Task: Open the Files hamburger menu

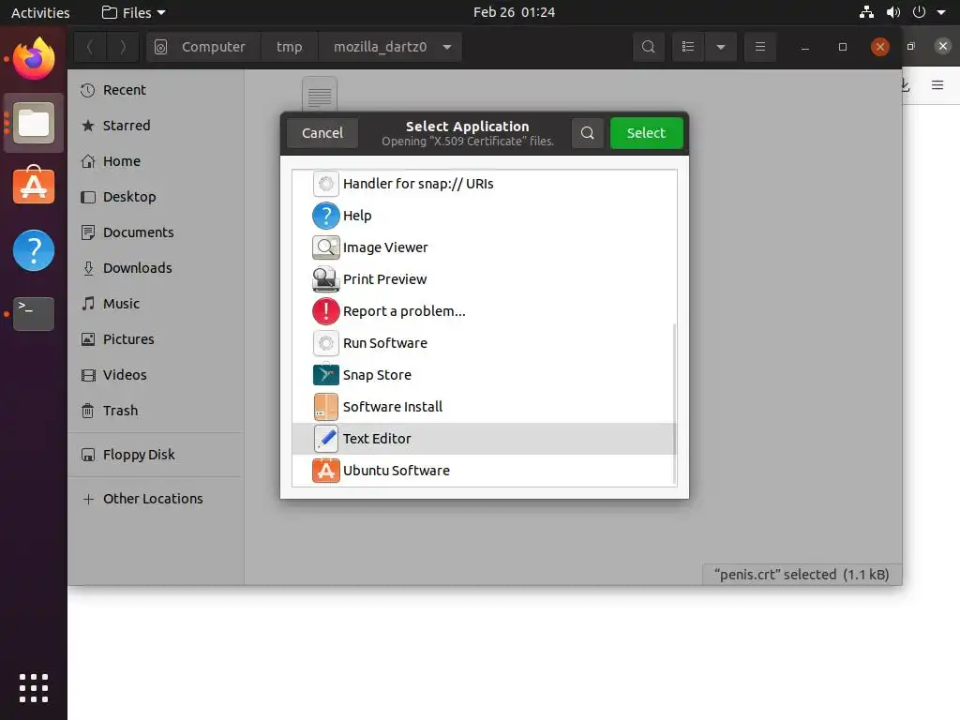Action: [x=759, y=47]
